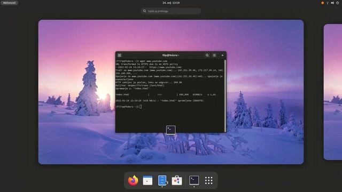Click the orange recording indicator in top bar
Screen dimensions: 342x192
322,3
